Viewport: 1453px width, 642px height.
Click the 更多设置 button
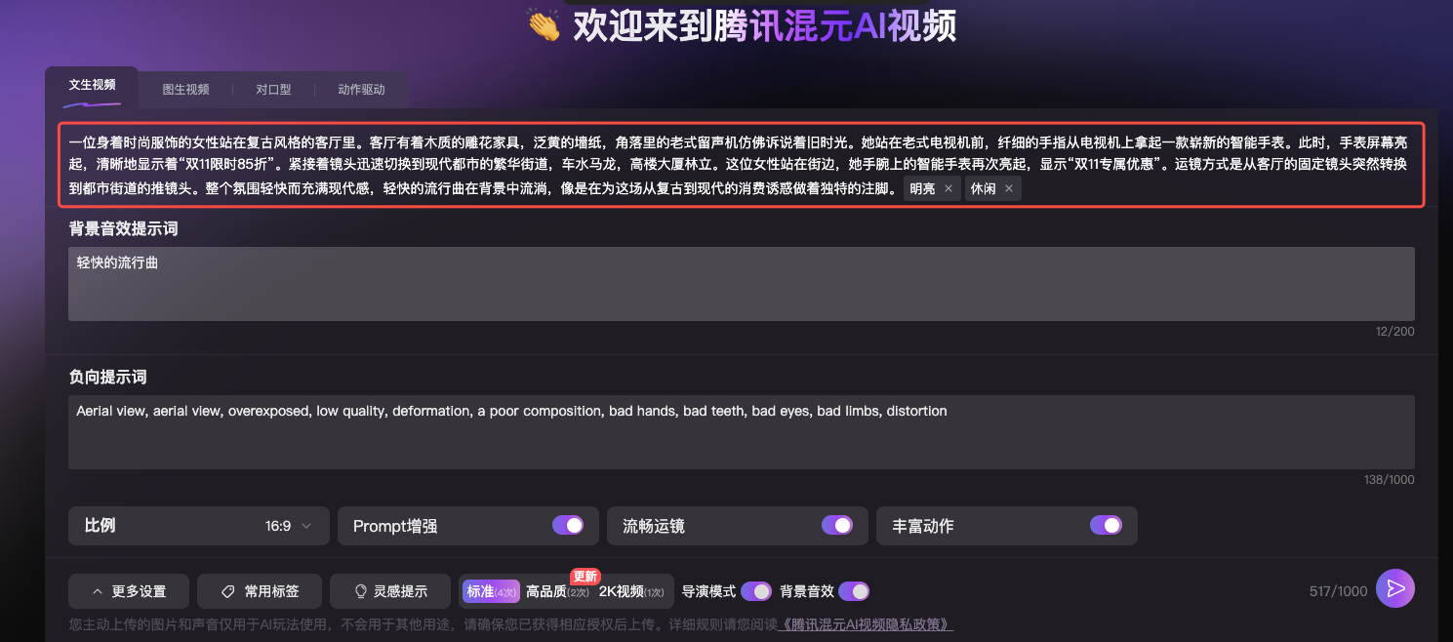click(129, 591)
